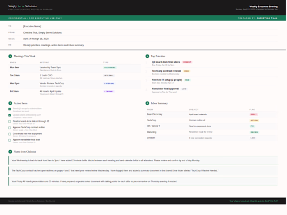Click 'New hire IT setup (2 people)' priority
Image resolution: width=287 pixels, height=215 pixels.
click(x=167, y=80)
